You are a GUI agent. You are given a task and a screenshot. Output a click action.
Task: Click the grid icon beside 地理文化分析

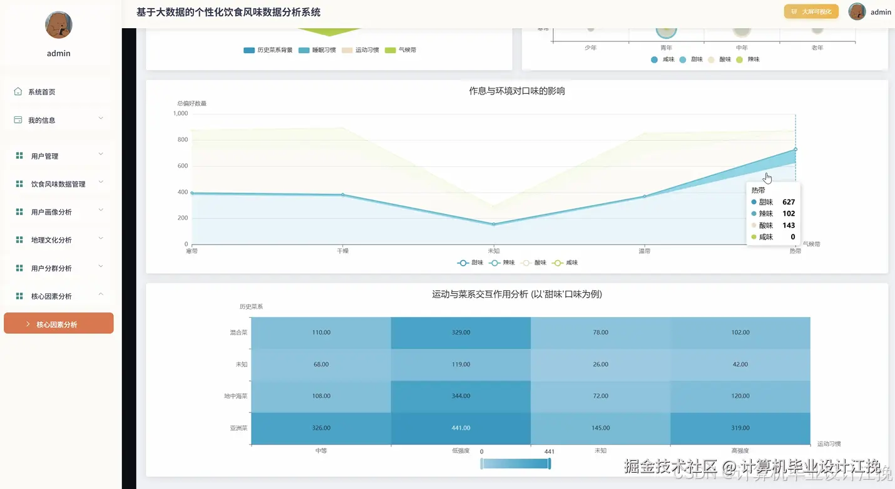19,239
